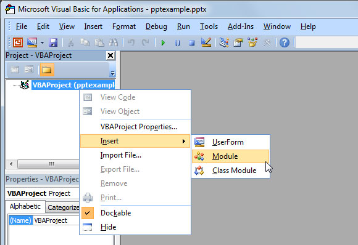
Task: Switch to Categorized properties tab
Action: [x=63, y=207]
